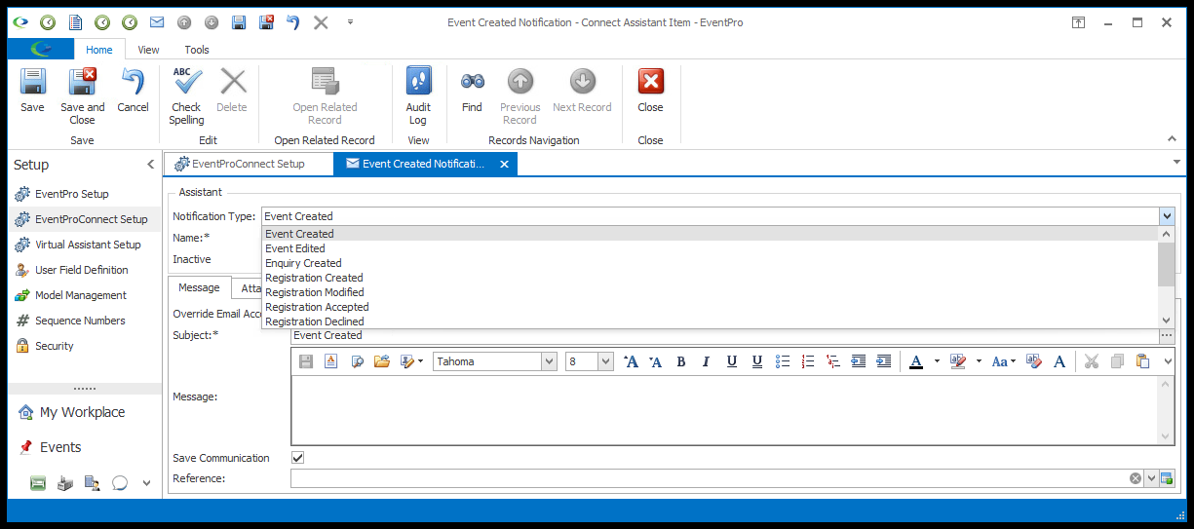Open the highlight color dropdown arrow
This screenshot has height=529, width=1194.
coord(979,361)
